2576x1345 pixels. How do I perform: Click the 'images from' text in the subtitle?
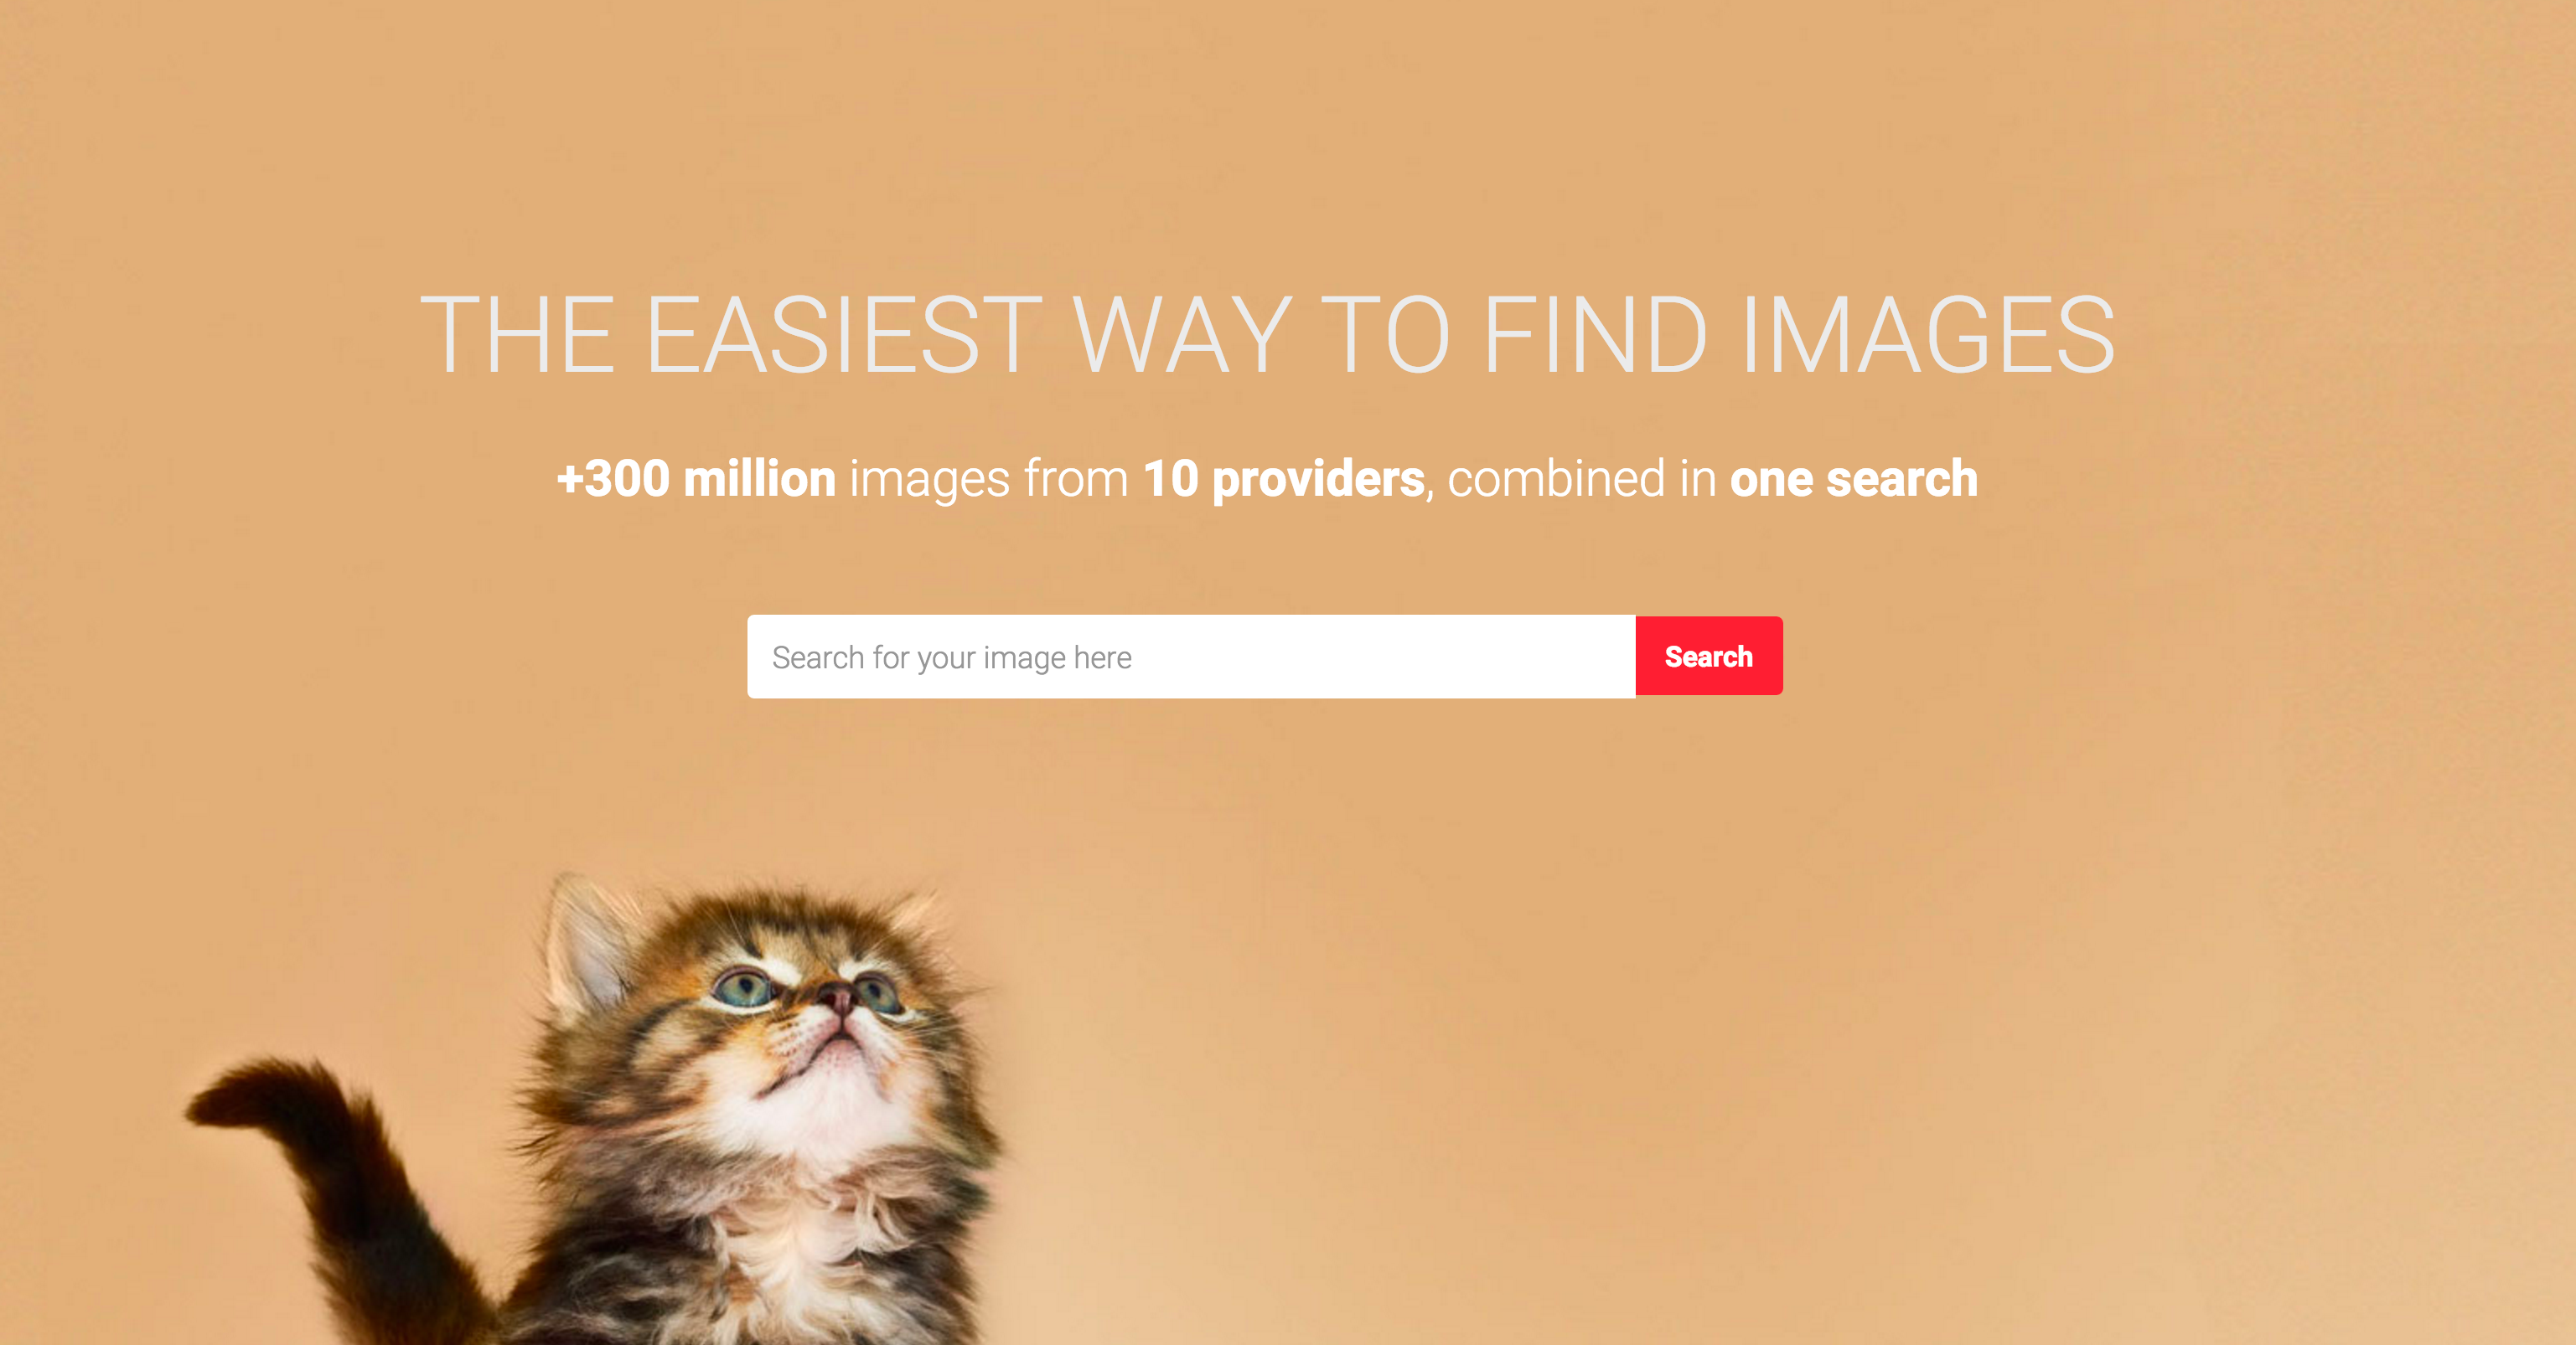coord(989,479)
